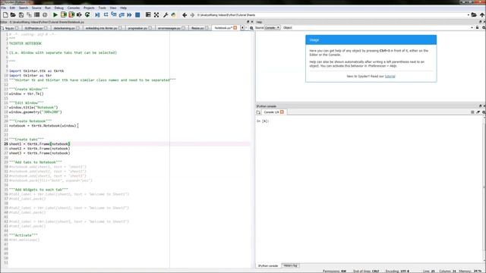This screenshot has width=486, height=273.
Task: Click the IPython console input prompt
Action: [263, 121]
